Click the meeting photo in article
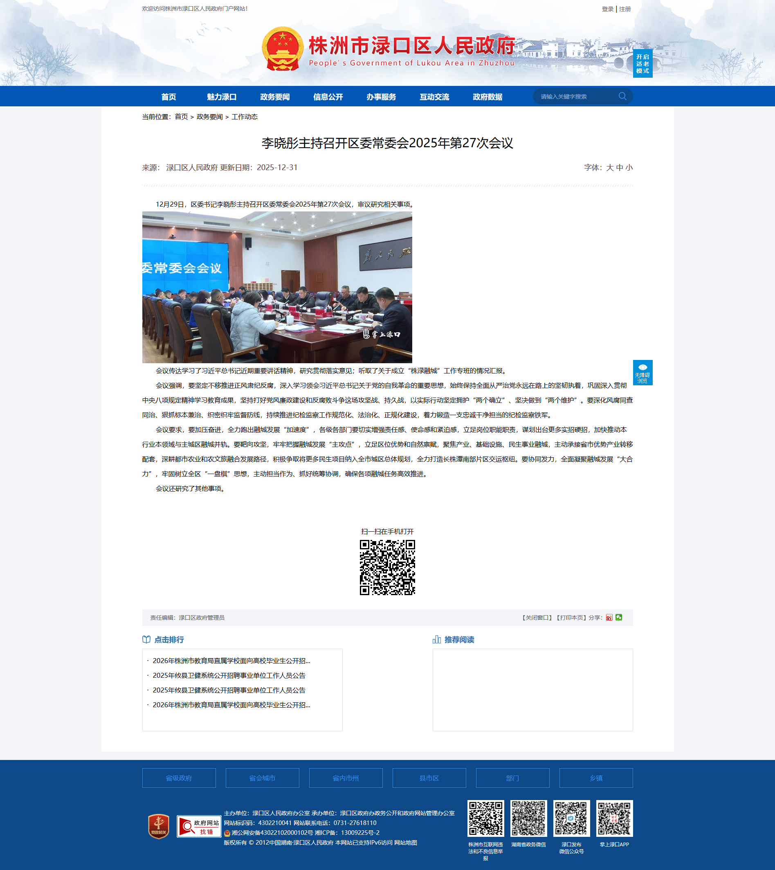Image resolution: width=775 pixels, height=870 pixels. pos(277,287)
